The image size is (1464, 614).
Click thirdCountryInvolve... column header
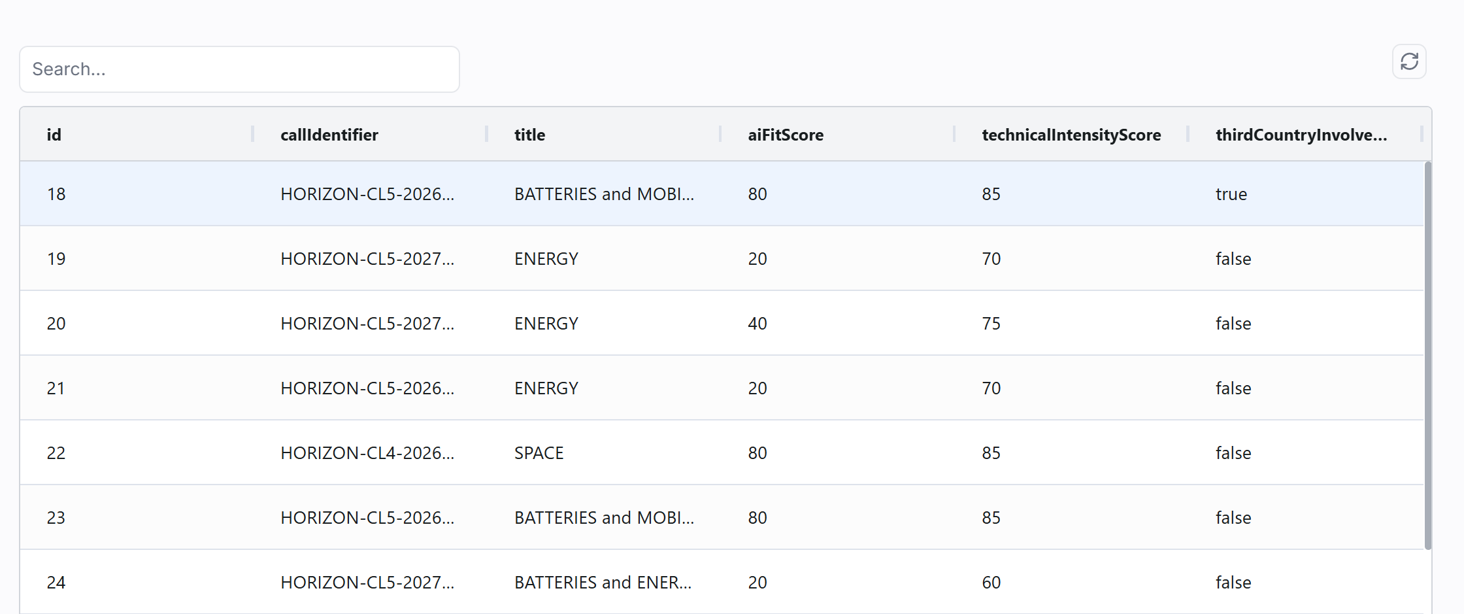pos(1301,135)
